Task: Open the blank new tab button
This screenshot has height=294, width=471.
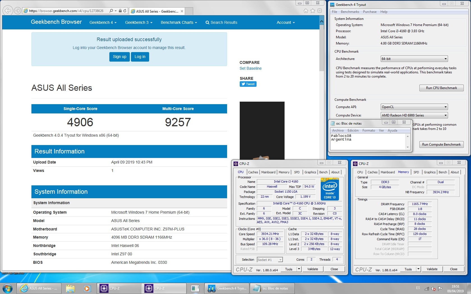Action: [x=189, y=11]
